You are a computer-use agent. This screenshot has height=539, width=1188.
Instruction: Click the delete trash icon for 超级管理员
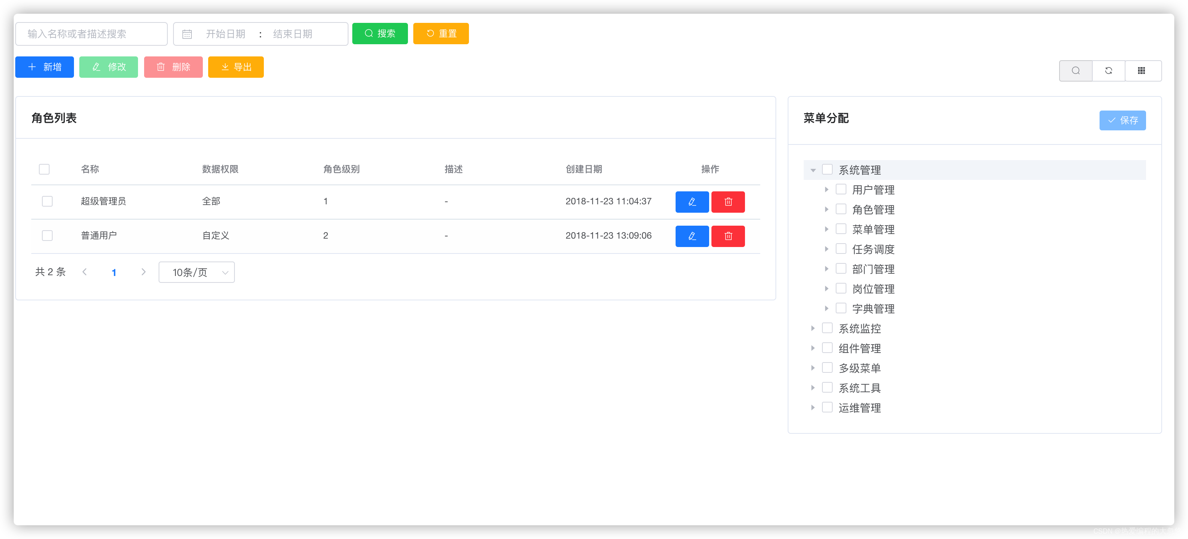(728, 202)
